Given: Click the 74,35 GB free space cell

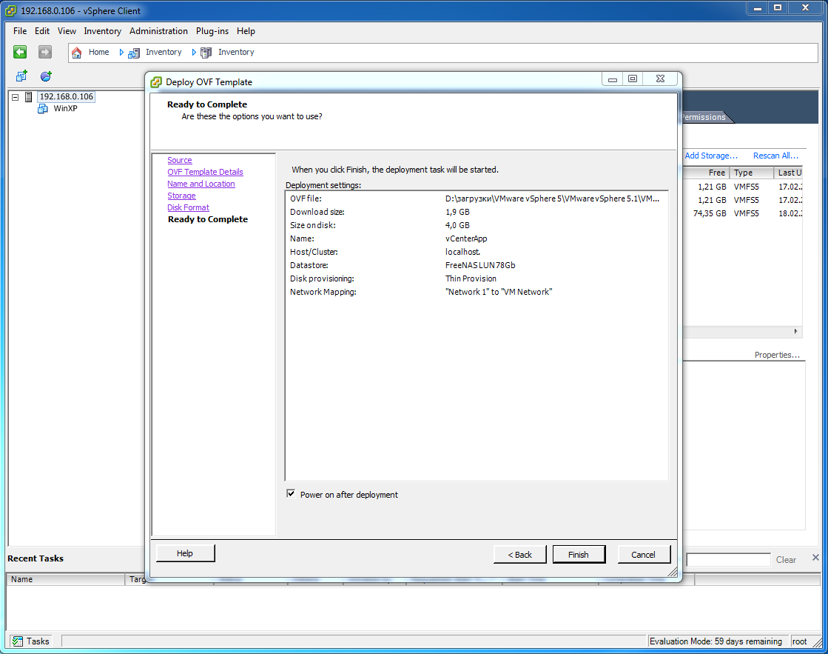Looking at the screenshot, I should 710,213.
